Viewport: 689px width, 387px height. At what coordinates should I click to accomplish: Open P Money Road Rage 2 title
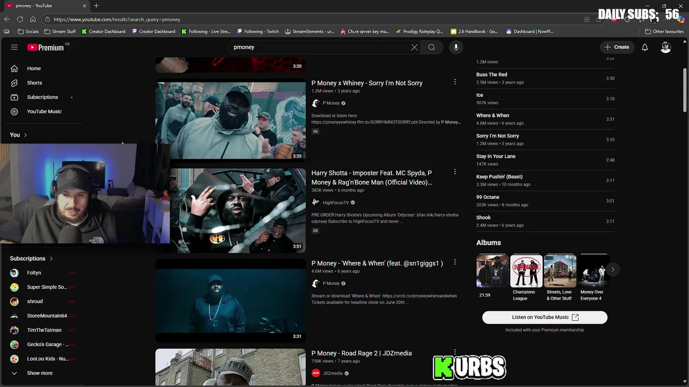pos(362,353)
